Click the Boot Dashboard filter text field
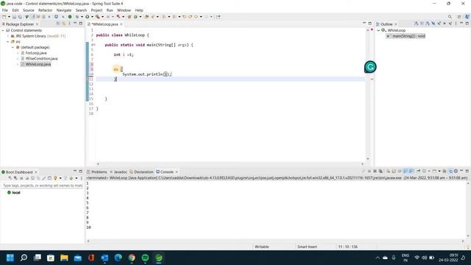Image resolution: width=471 pixels, height=265 pixels. point(42,185)
